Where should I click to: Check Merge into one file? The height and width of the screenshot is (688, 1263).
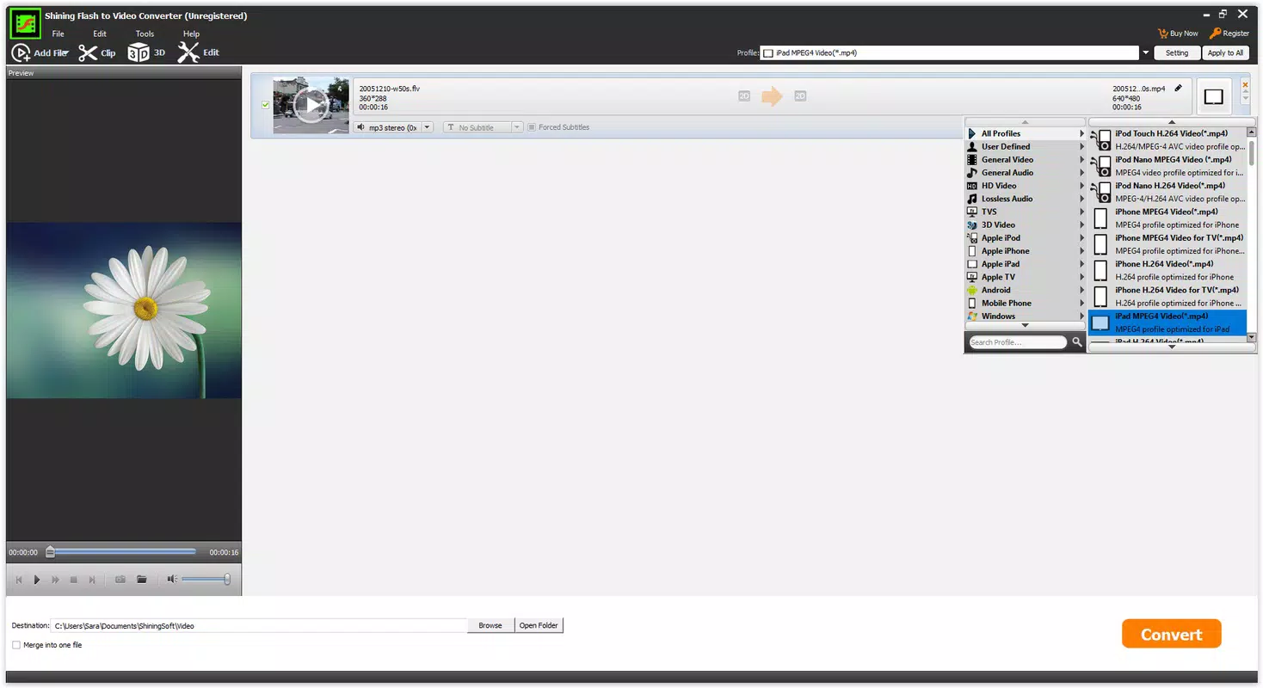pyautogui.click(x=16, y=645)
